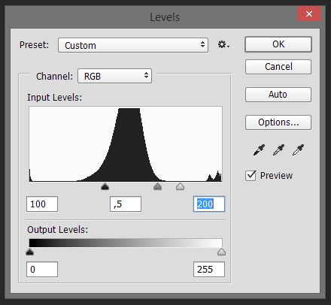Open the Options... dialog
Screen dimensions: 331x305
click(278, 122)
